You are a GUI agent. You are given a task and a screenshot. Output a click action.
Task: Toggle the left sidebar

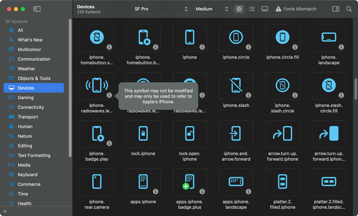point(37,9)
